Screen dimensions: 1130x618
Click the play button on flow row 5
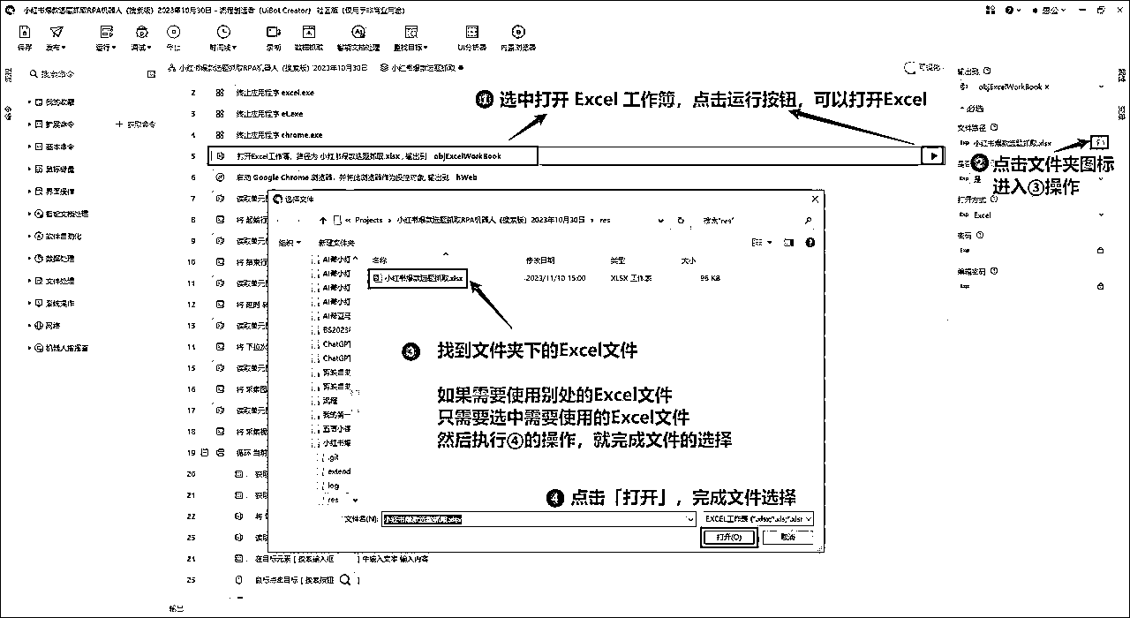point(932,155)
